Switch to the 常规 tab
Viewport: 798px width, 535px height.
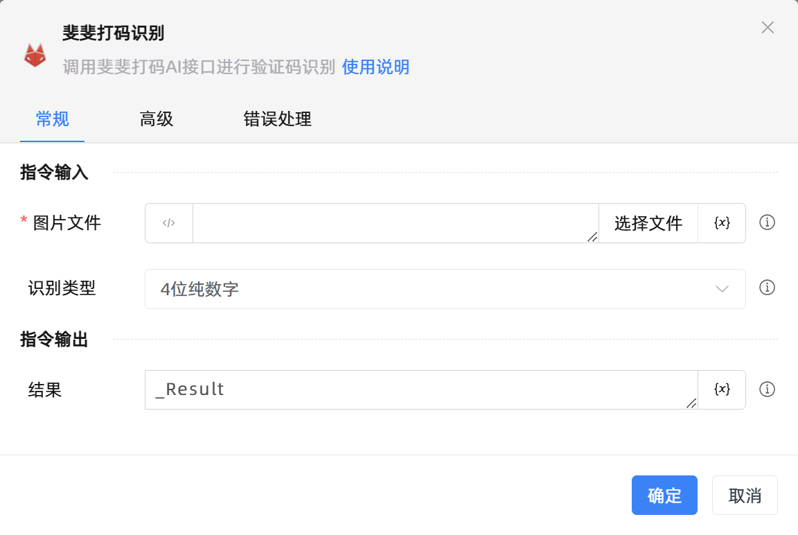[53, 119]
